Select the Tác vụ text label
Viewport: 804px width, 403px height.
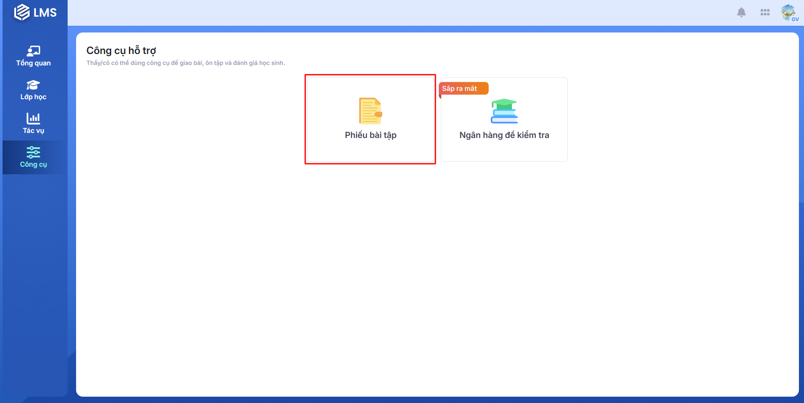[33, 131]
